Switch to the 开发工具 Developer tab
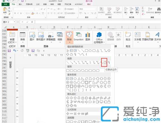 coord(68,4)
